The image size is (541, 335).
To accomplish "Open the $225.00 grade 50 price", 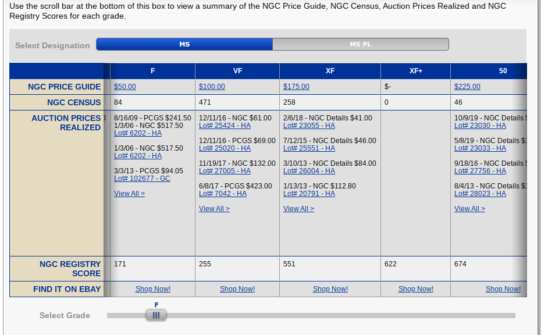I will pyautogui.click(x=467, y=87).
